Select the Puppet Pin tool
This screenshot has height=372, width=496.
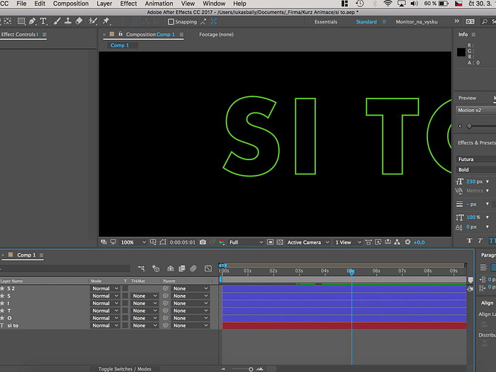(106, 21)
